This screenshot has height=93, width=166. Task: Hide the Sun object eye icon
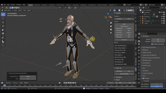pos(162,19)
